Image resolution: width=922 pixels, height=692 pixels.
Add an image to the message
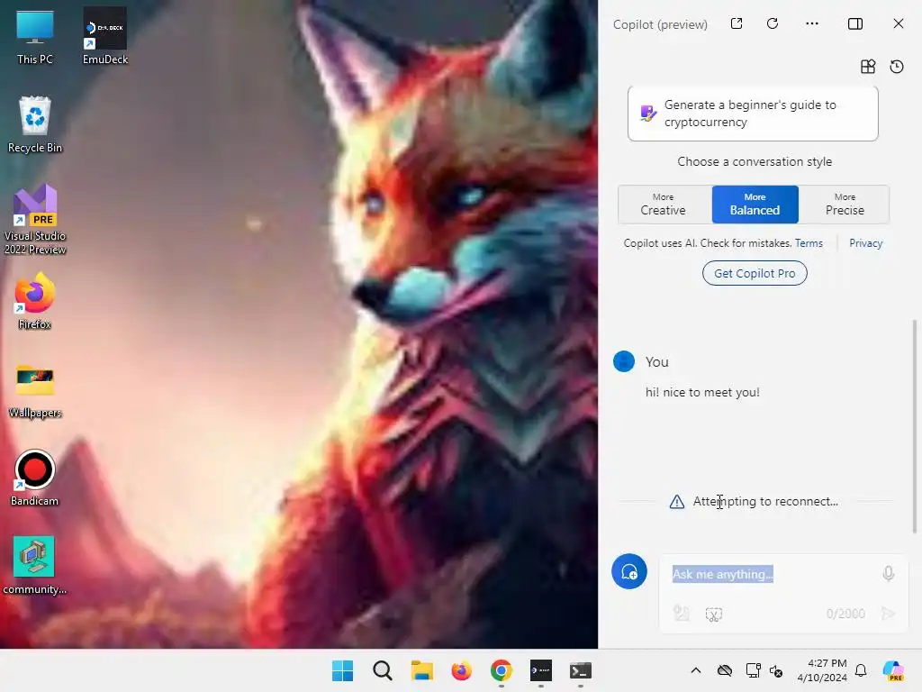coord(682,614)
